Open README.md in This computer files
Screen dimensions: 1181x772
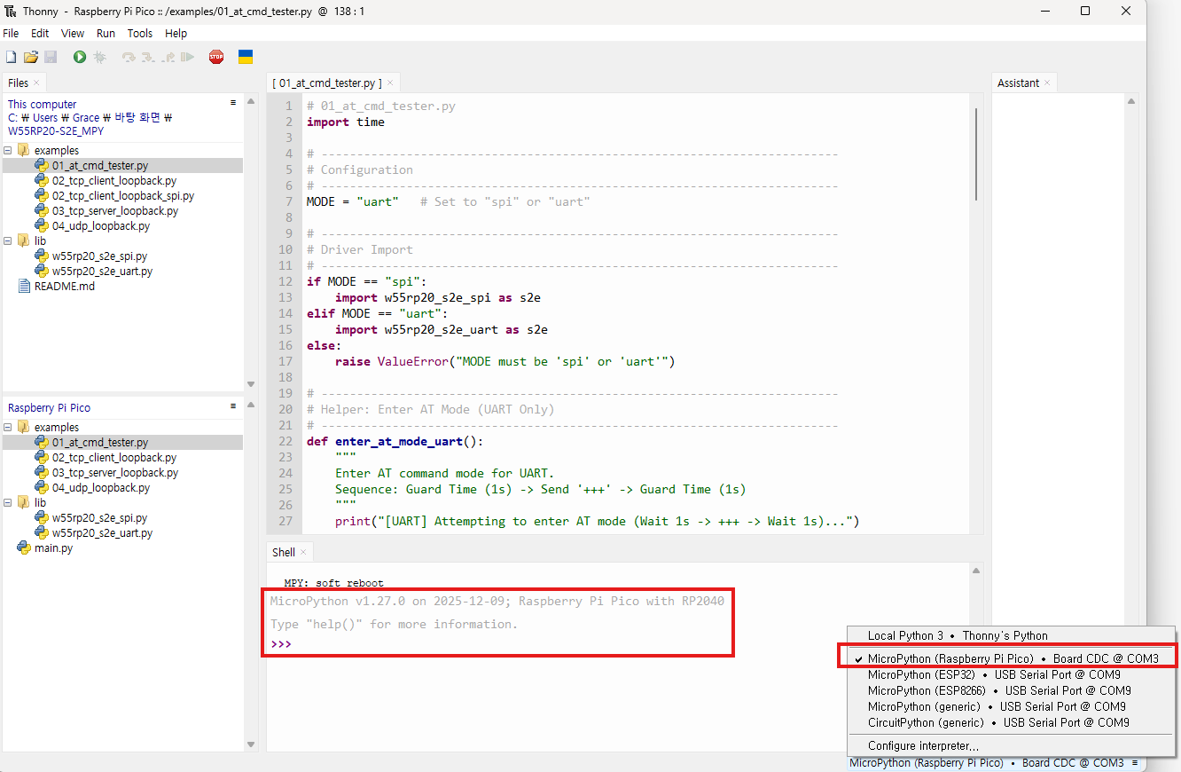[x=64, y=286]
